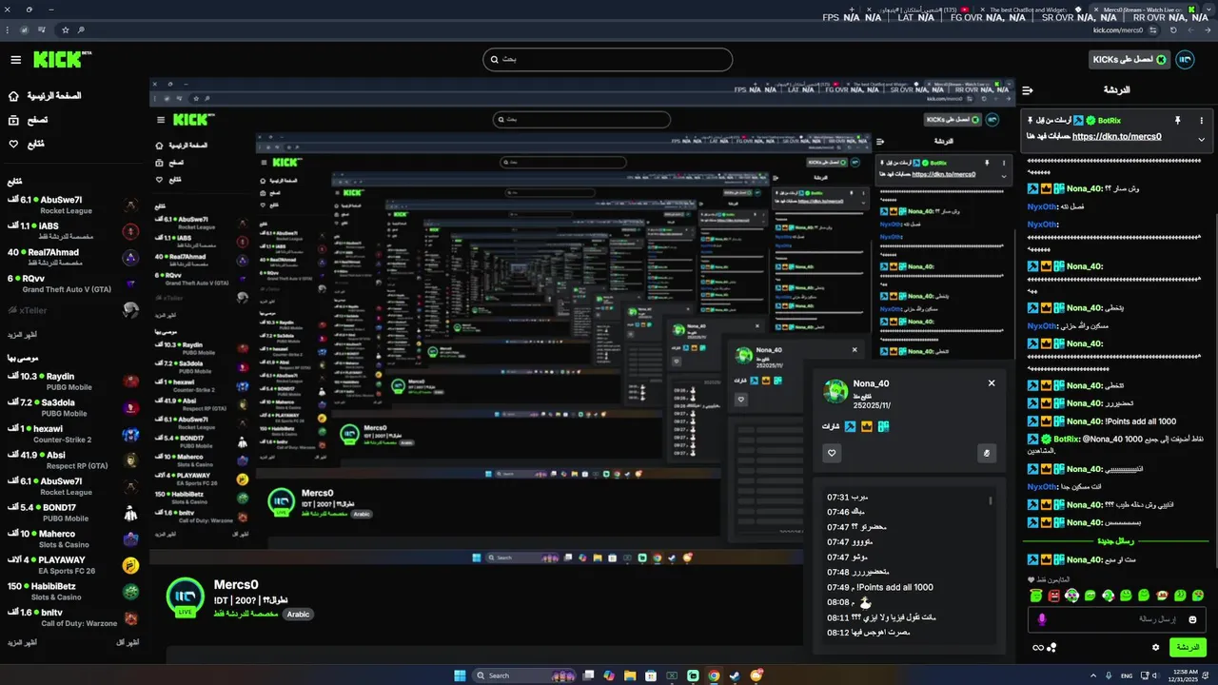
Task: Open bnltv Call of Duty: Warzone channel
Action: pos(74,617)
